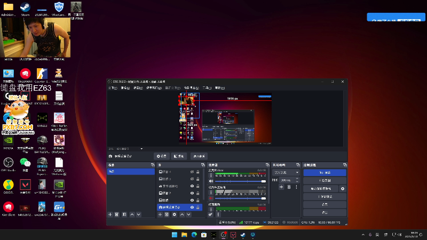
Task: Open desktop audio channel options dots
Action: 211,209
